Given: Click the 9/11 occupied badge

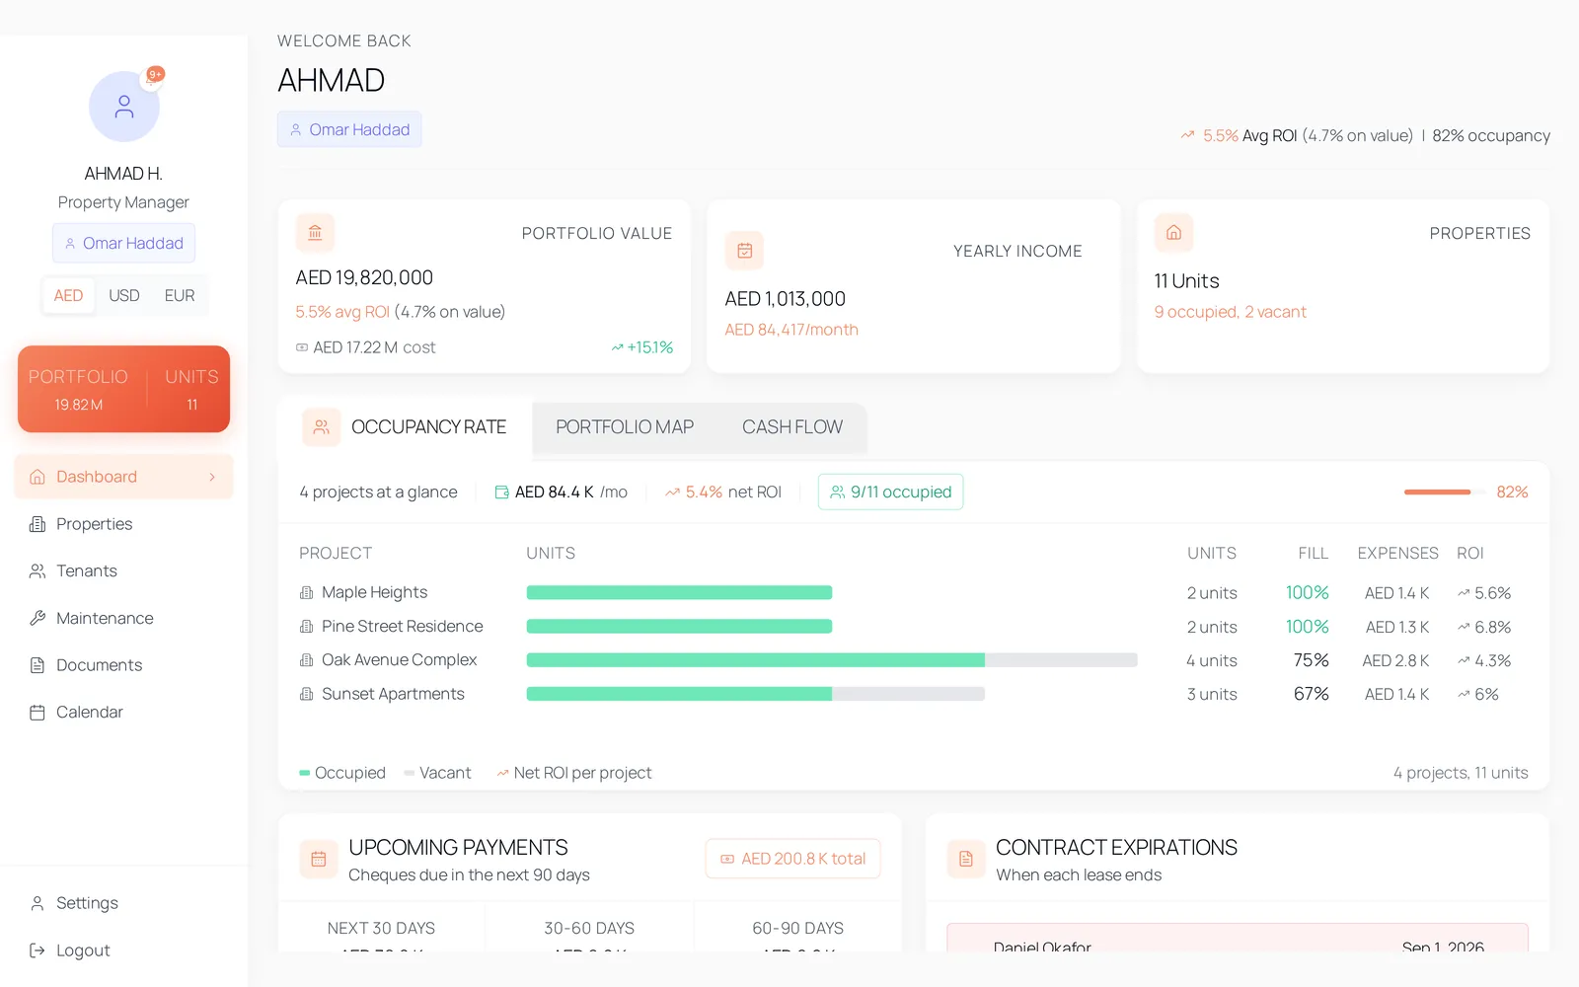Looking at the screenshot, I should click(891, 493).
